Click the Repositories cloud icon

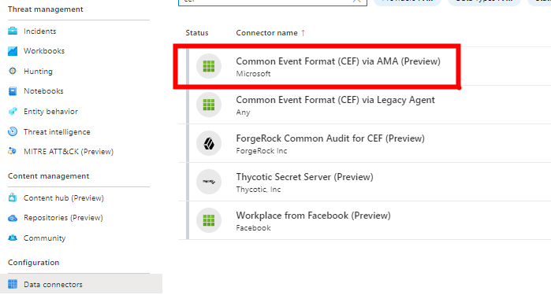pyautogui.click(x=13, y=218)
